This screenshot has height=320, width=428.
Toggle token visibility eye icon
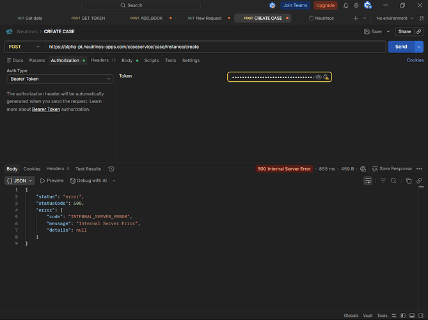[318, 77]
